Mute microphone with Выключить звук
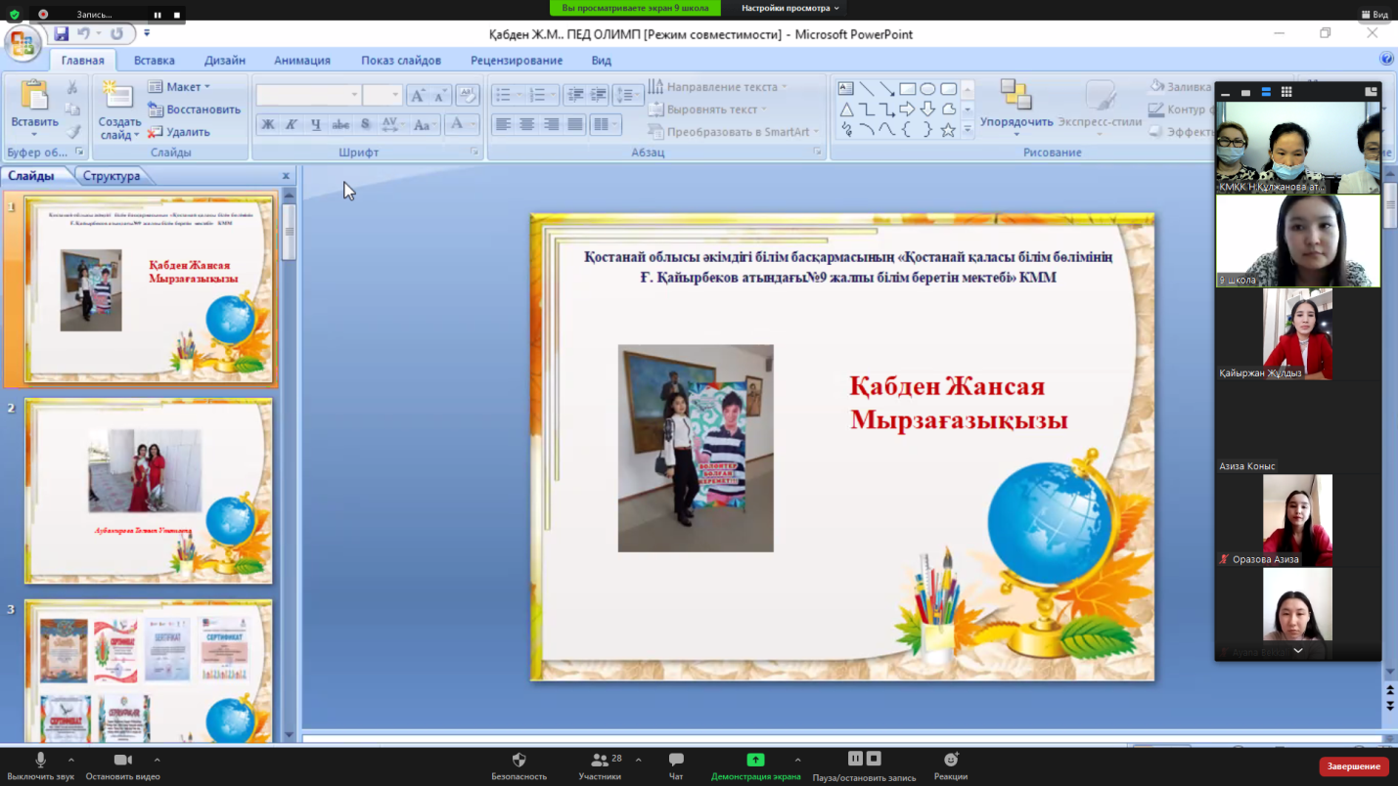 tap(40, 761)
